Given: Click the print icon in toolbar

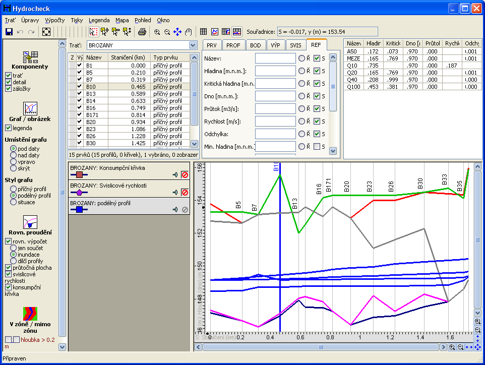Looking at the screenshot, I should pos(142,32).
